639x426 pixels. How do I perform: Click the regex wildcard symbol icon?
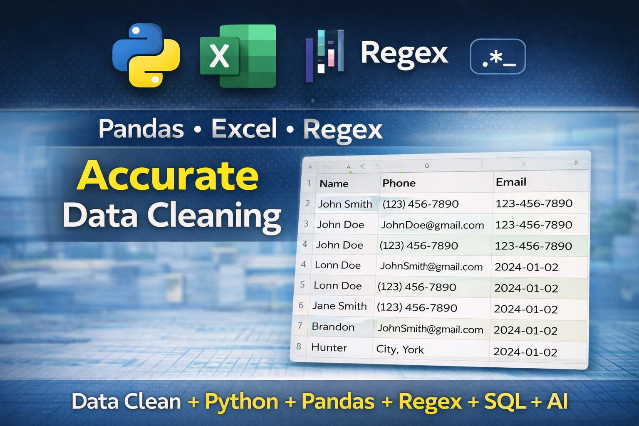pyautogui.click(x=498, y=57)
